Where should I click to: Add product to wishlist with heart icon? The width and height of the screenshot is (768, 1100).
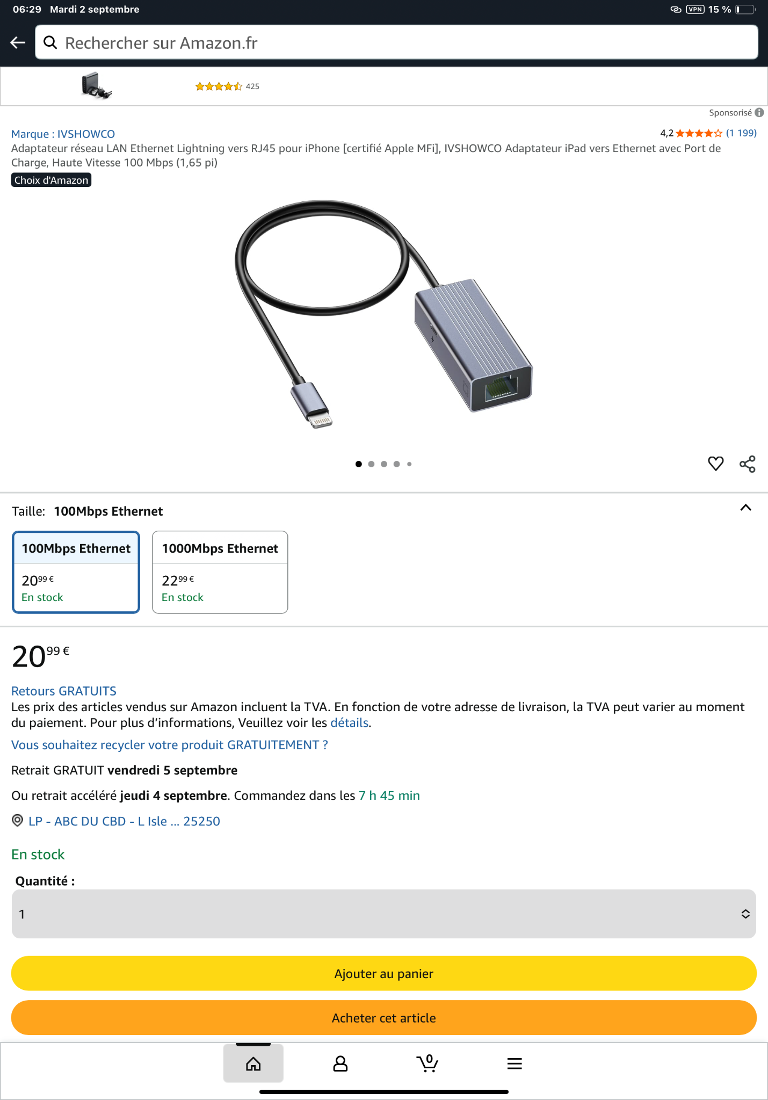tap(715, 464)
